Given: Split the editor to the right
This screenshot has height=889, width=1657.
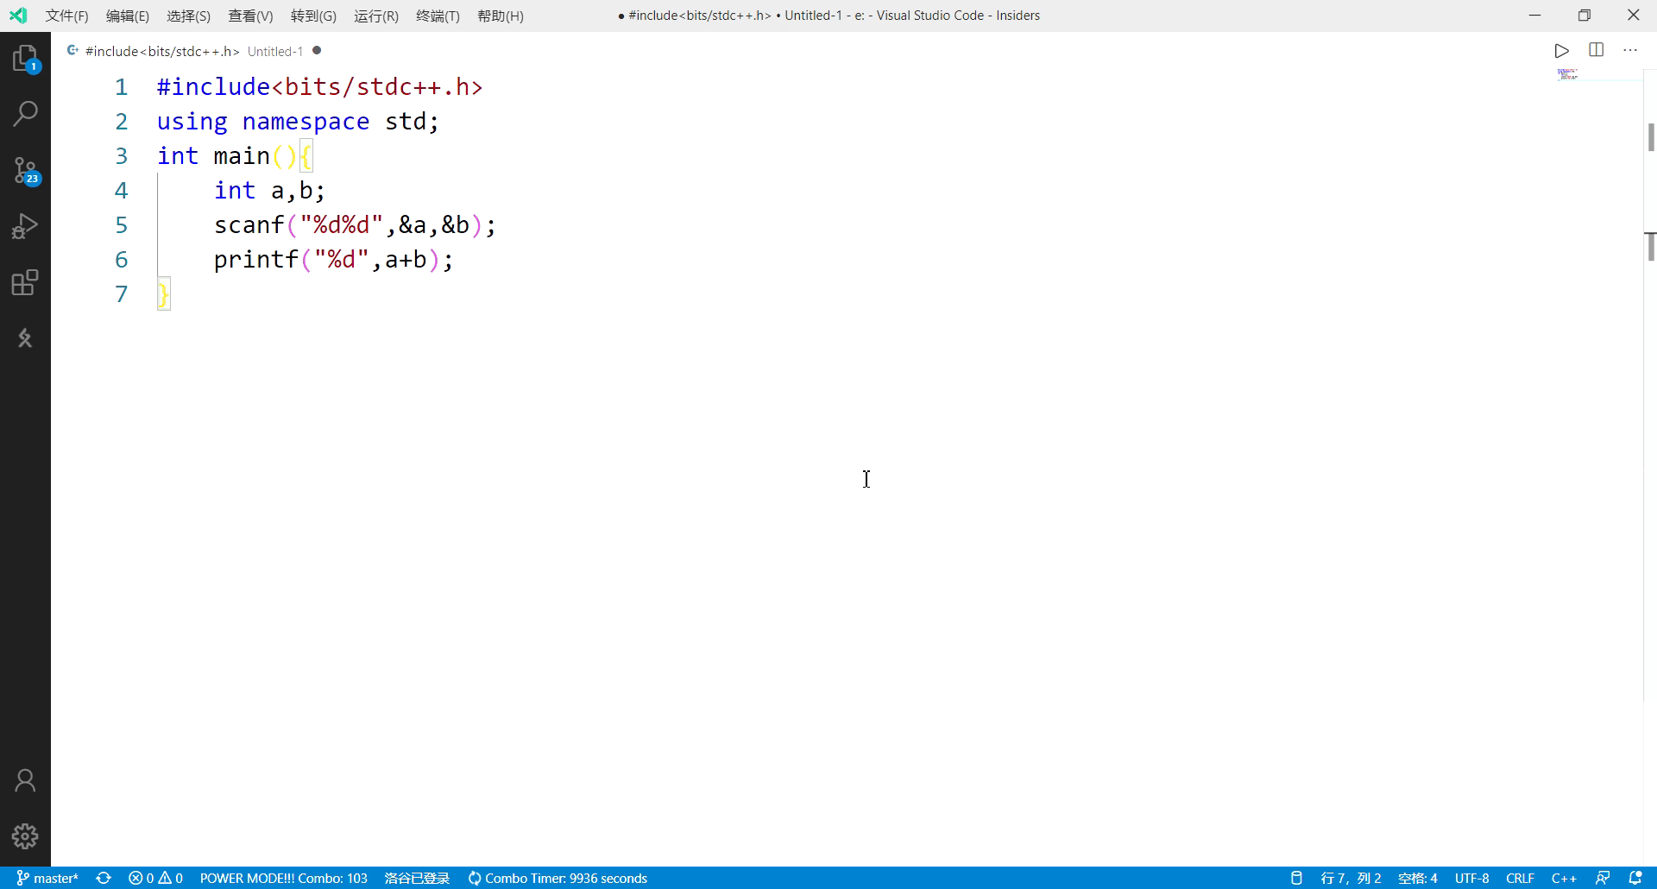Looking at the screenshot, I should coord(1596,50).
